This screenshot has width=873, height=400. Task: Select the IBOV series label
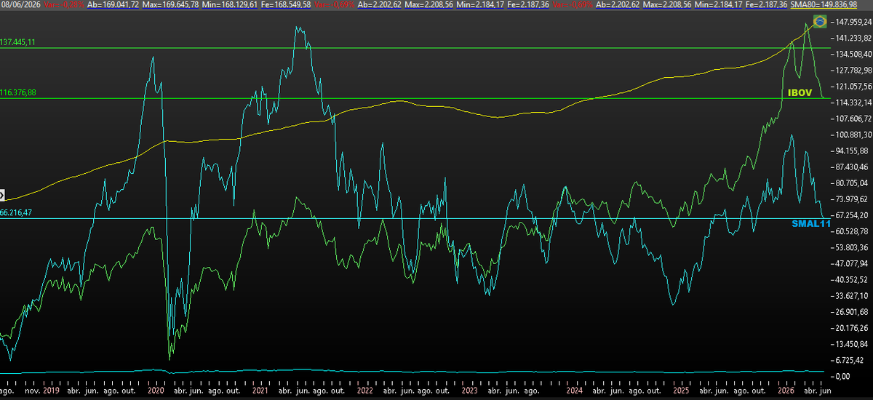800,93
